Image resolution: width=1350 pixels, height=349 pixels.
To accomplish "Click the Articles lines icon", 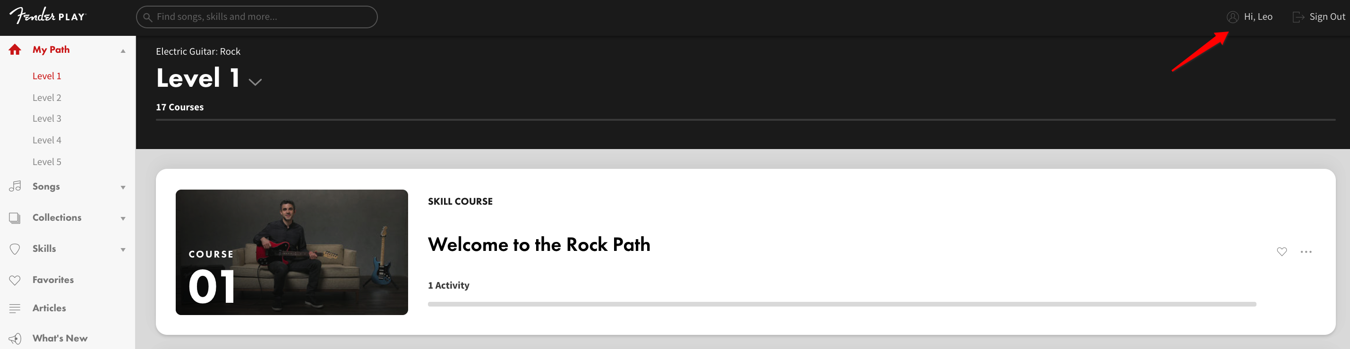I will click(x=15, y=308).
